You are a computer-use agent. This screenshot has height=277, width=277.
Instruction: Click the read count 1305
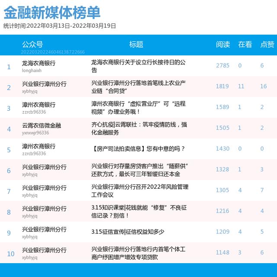(222, 190)
